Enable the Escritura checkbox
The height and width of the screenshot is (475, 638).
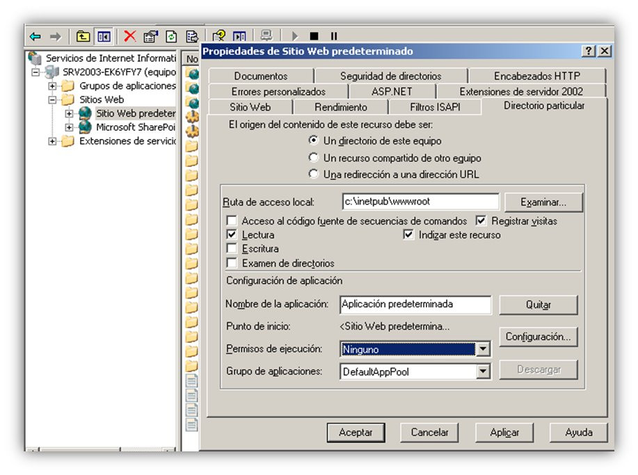click(232, 248)
